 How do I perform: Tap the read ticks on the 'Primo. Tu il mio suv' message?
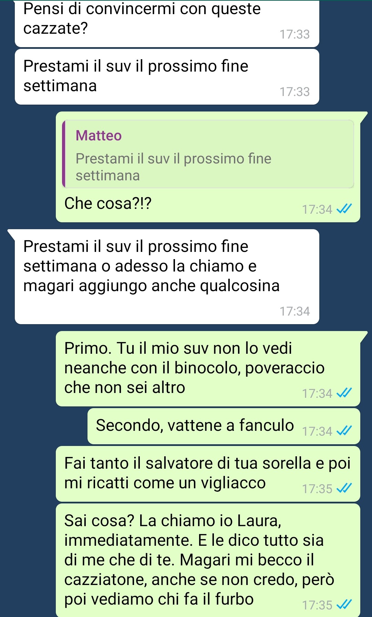[344, 393]
